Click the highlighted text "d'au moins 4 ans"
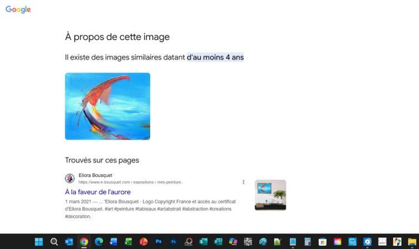The image size is (419, 249). 215,58
